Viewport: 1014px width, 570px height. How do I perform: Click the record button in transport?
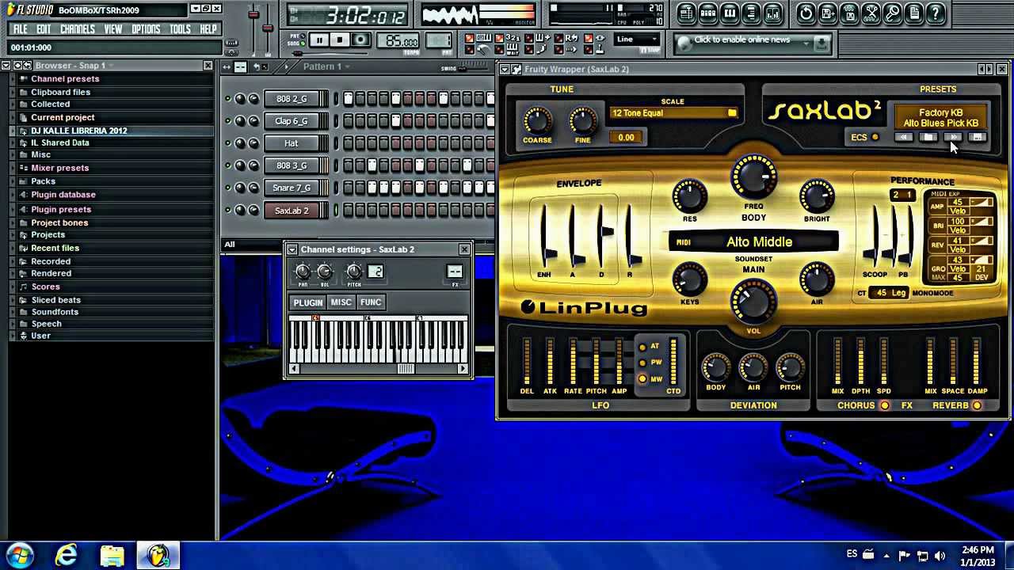pyautogui.click(x=361, y=40)
